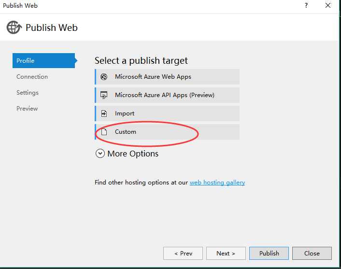The width and height of the screenshot is (341, 269).
Task: Open the Profile step tab
Action: [44, 61]
